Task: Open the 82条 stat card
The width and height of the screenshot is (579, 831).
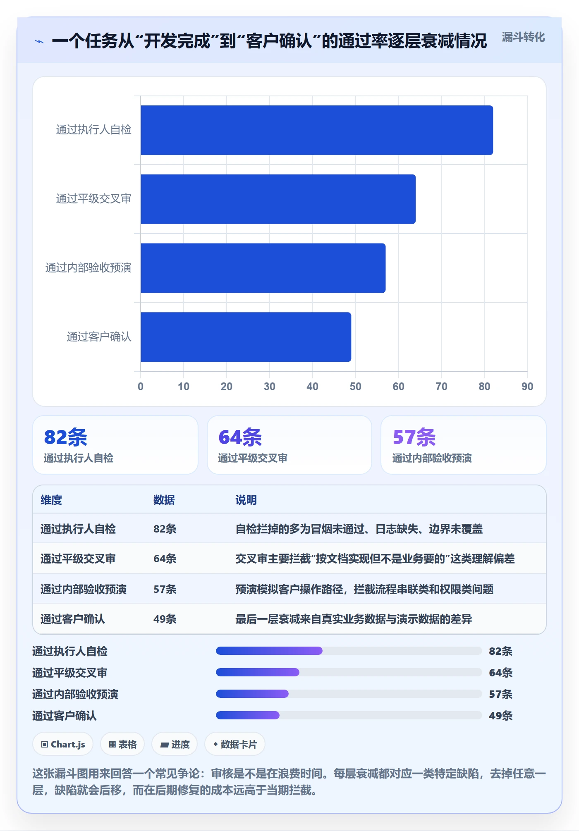Action: click(115, 445)
